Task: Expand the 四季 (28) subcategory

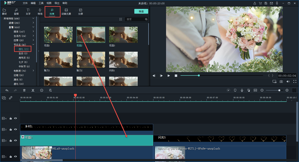Action: 33,40
